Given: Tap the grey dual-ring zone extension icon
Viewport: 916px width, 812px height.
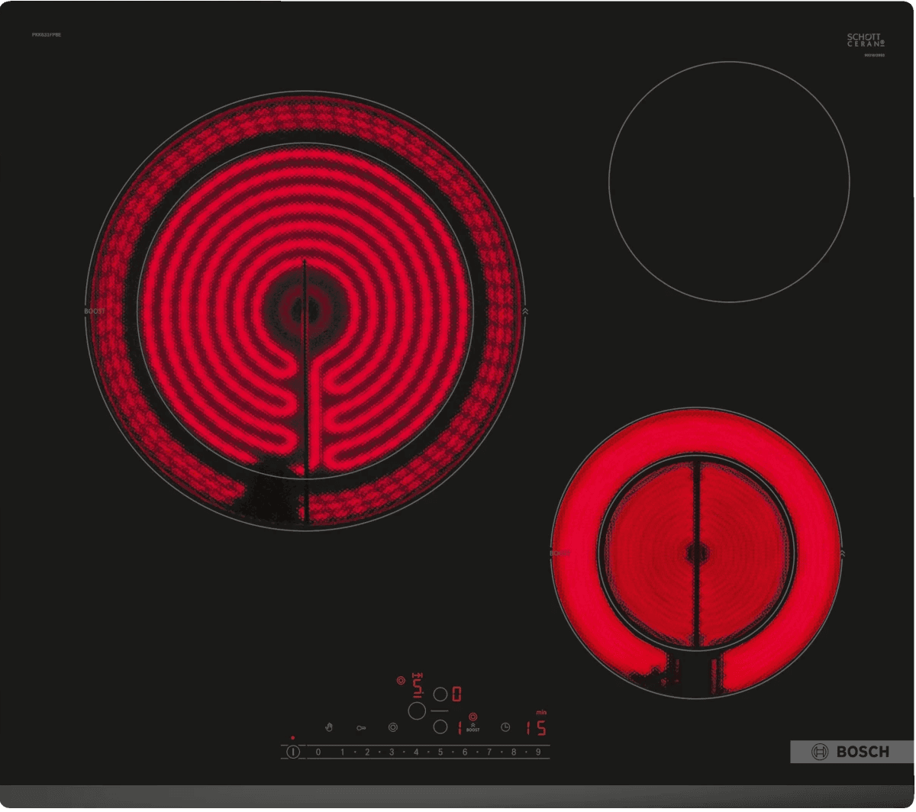Looking at the screenshot, I should 393,727.
